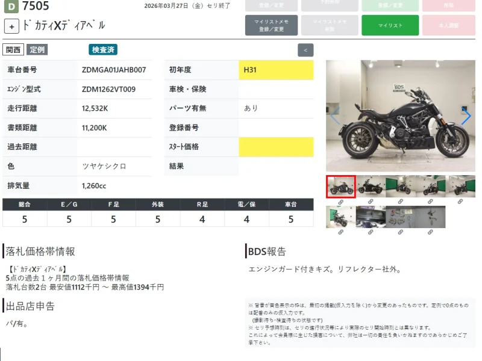Select the left-side view bike thumbnail
Image resolution: width=482 pixels, height=361 pixels.
pyautogui.click(x=371, y=187)
